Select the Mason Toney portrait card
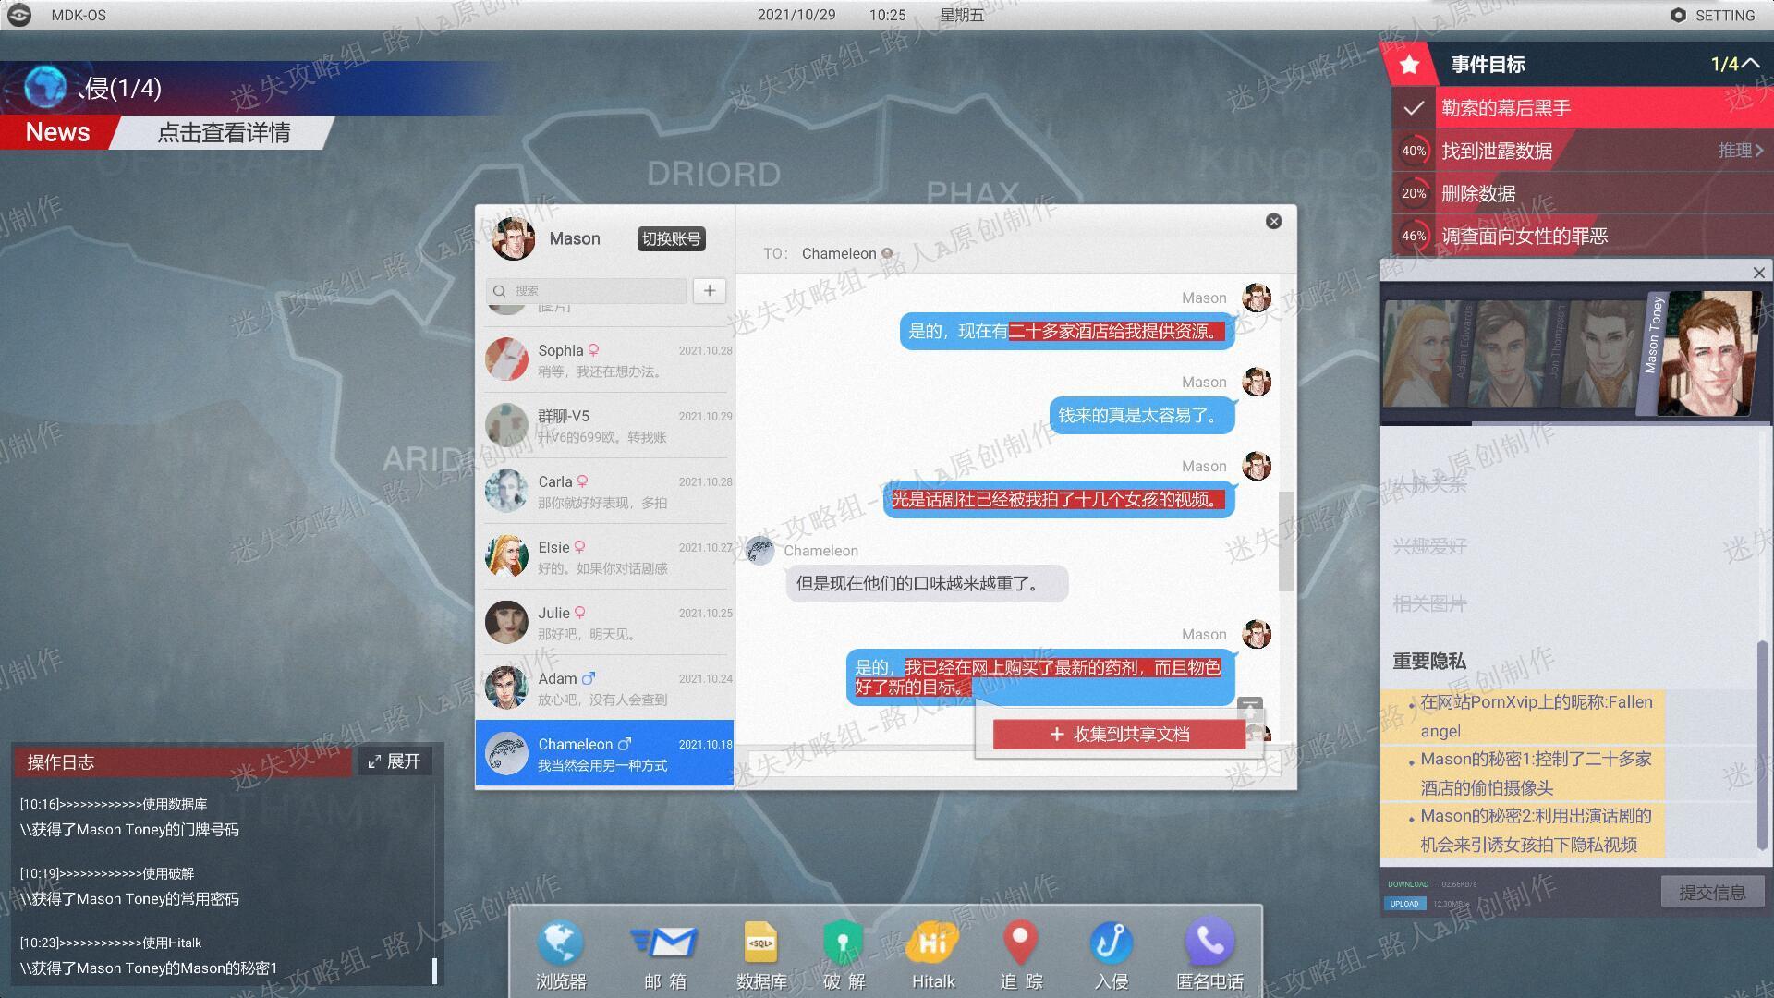Image resolution: width=1774 pixels, height=998 pixels. tap(1703, 353)
